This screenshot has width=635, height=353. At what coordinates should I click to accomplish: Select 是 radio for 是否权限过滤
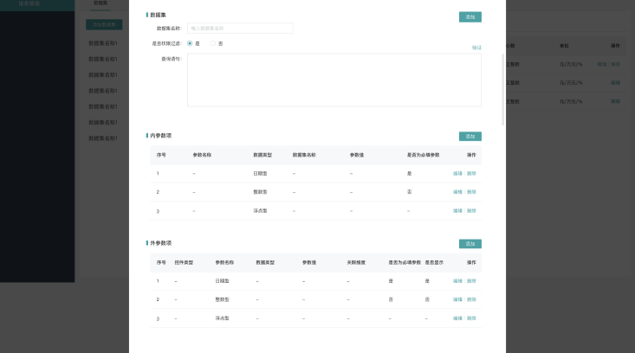tap(190, 43)
